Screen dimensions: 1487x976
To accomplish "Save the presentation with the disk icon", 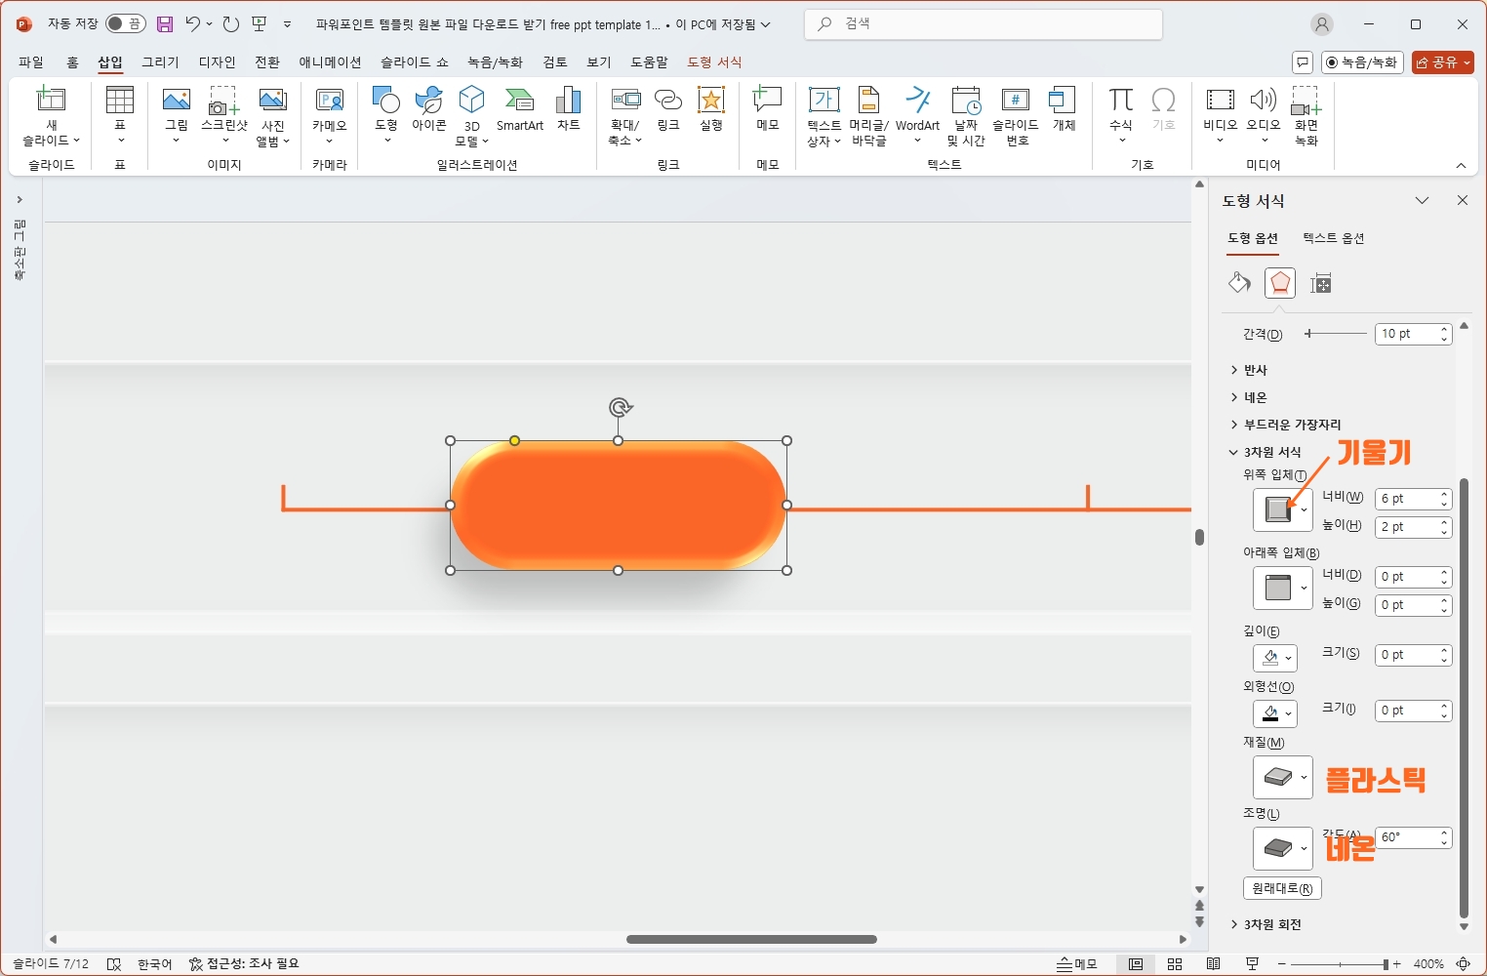I will [165, 24].
